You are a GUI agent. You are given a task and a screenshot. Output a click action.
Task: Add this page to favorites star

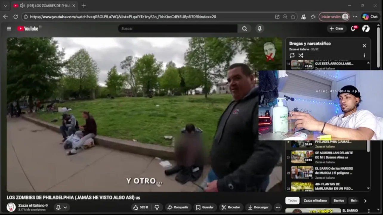293,17
